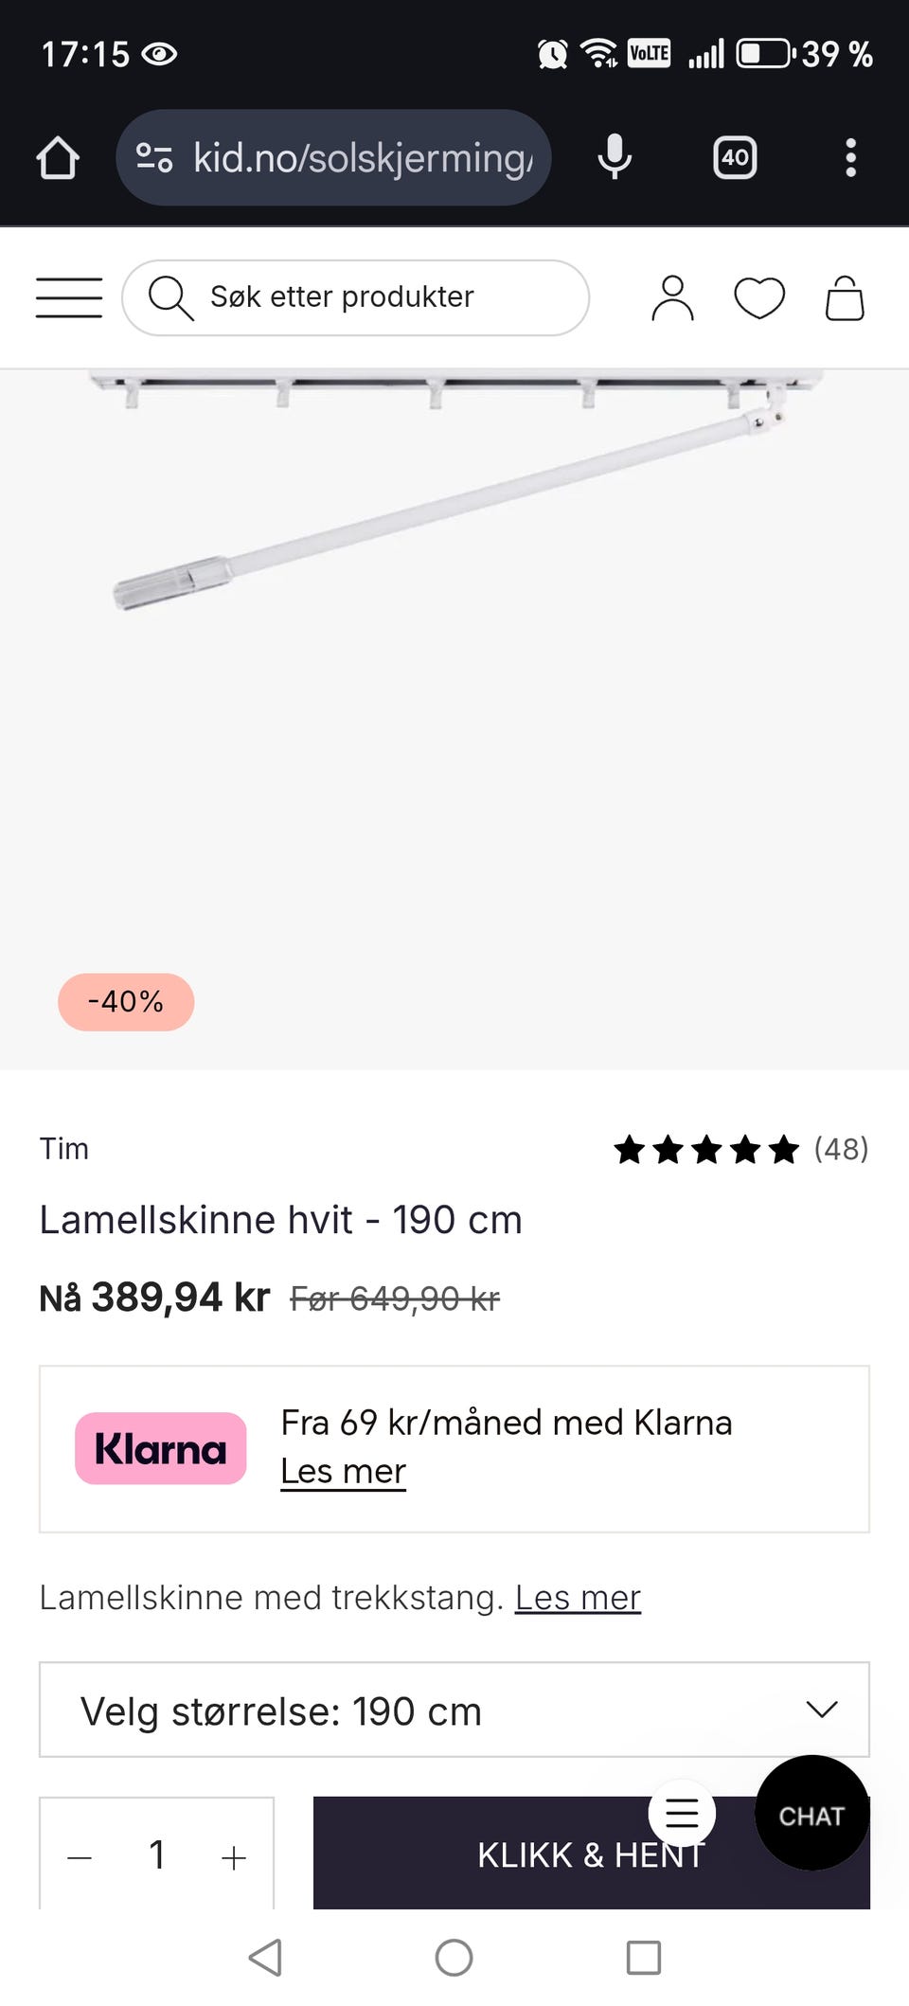
Task: Increase quantity with the plus button
Action: point(233,1857)
